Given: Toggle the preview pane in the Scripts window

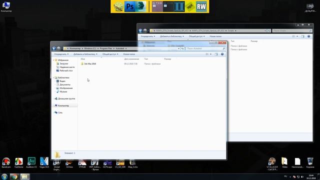Looking at the screenshot, I should pos(302,36).
